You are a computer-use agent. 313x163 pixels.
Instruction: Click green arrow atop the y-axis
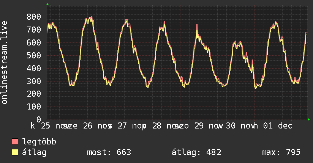tap(47, 4)
